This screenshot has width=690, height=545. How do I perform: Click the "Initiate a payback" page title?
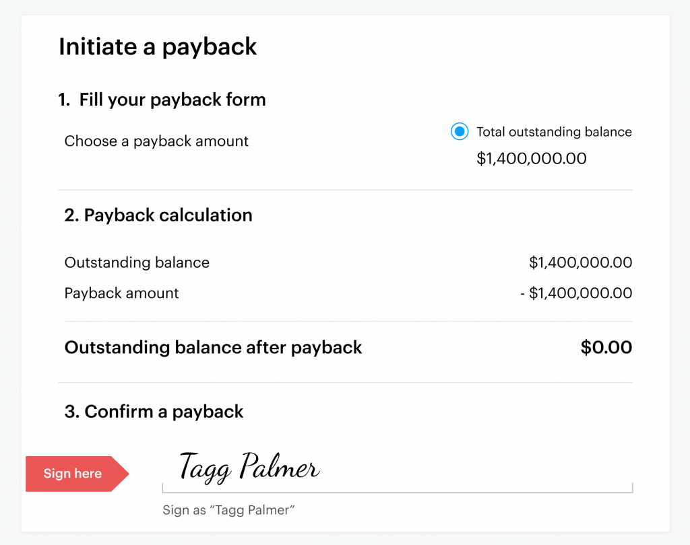(158, 47)
